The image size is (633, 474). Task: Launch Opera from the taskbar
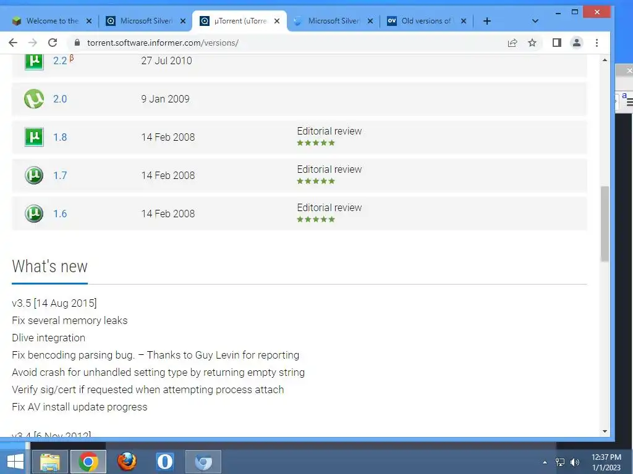tap(164, 462)
